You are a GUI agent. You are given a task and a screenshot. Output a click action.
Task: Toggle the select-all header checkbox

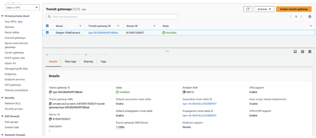(x=47, y=26)
